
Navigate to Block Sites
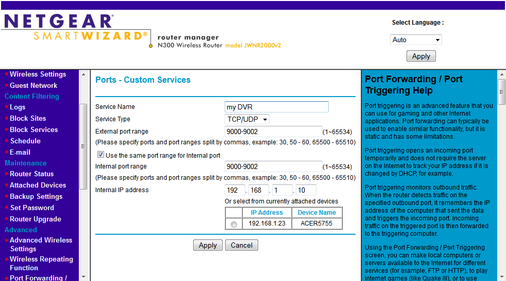tap(28, 118)
